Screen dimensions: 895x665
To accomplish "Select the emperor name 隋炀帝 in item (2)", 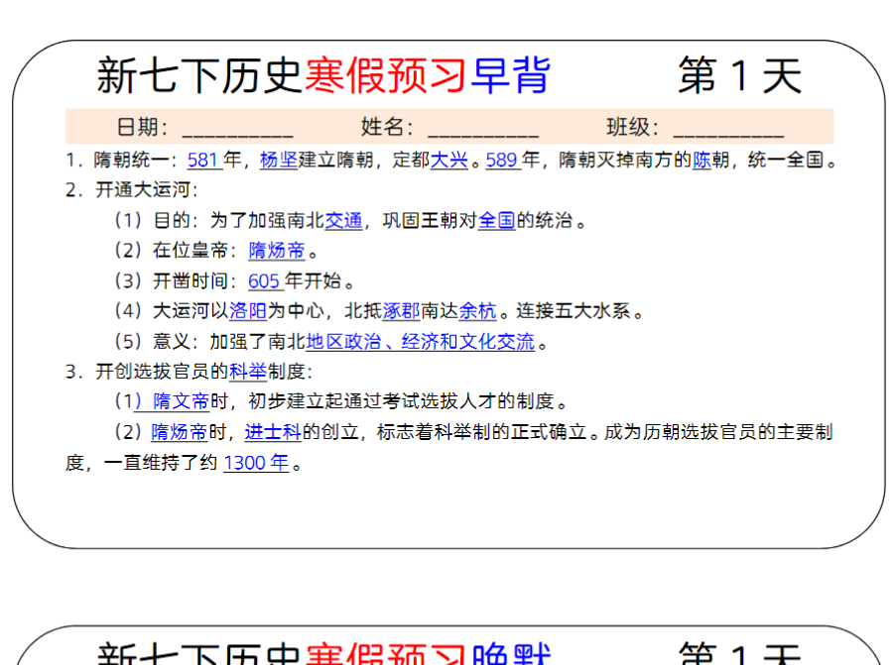I will 276,251.
